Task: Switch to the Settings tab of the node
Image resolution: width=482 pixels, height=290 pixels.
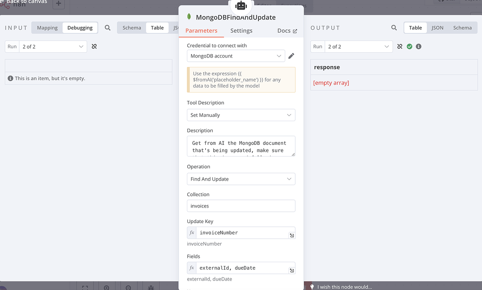Action: pyautogui.click(x=241, y=30)
